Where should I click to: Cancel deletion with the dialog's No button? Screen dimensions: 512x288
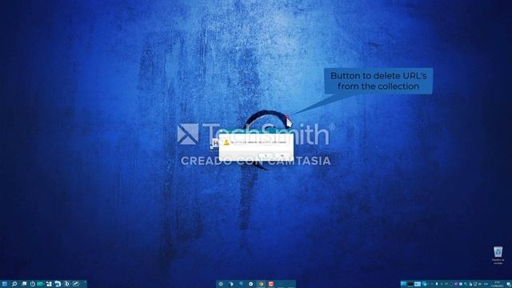[x=282, y=156]
